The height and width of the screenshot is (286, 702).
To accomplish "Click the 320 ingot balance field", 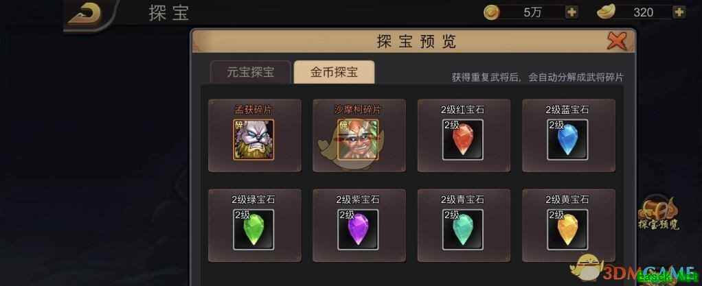I will pyautogui.click(x=644, y=12).
